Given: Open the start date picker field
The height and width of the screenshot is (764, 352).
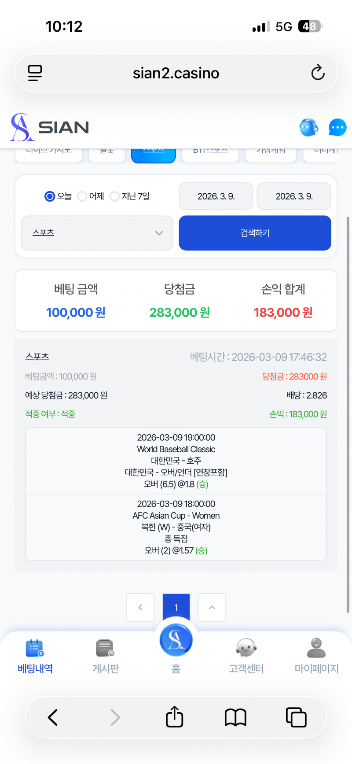Looking at the screenshot, I should [216, 196].
